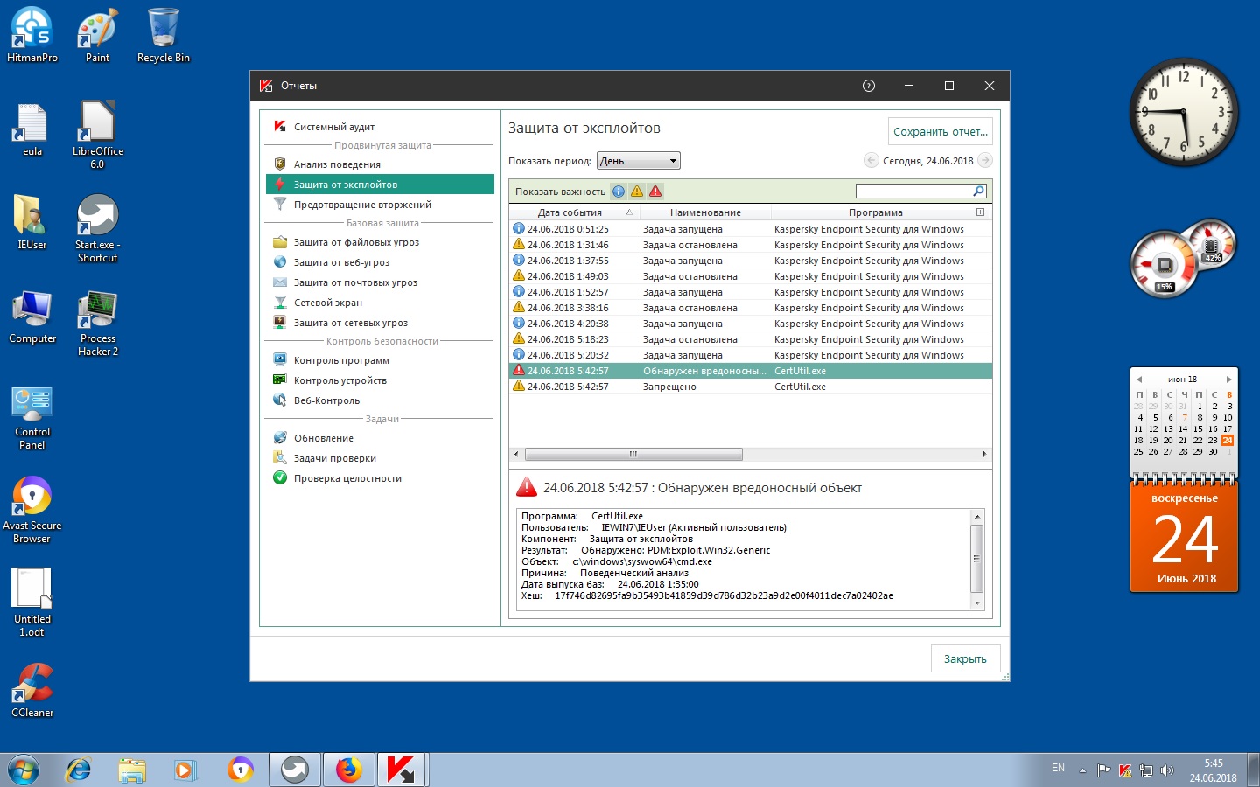Viewport: 1260px width, 787px height.
Task: Go to next day arrow
Action: click(985, 160)
